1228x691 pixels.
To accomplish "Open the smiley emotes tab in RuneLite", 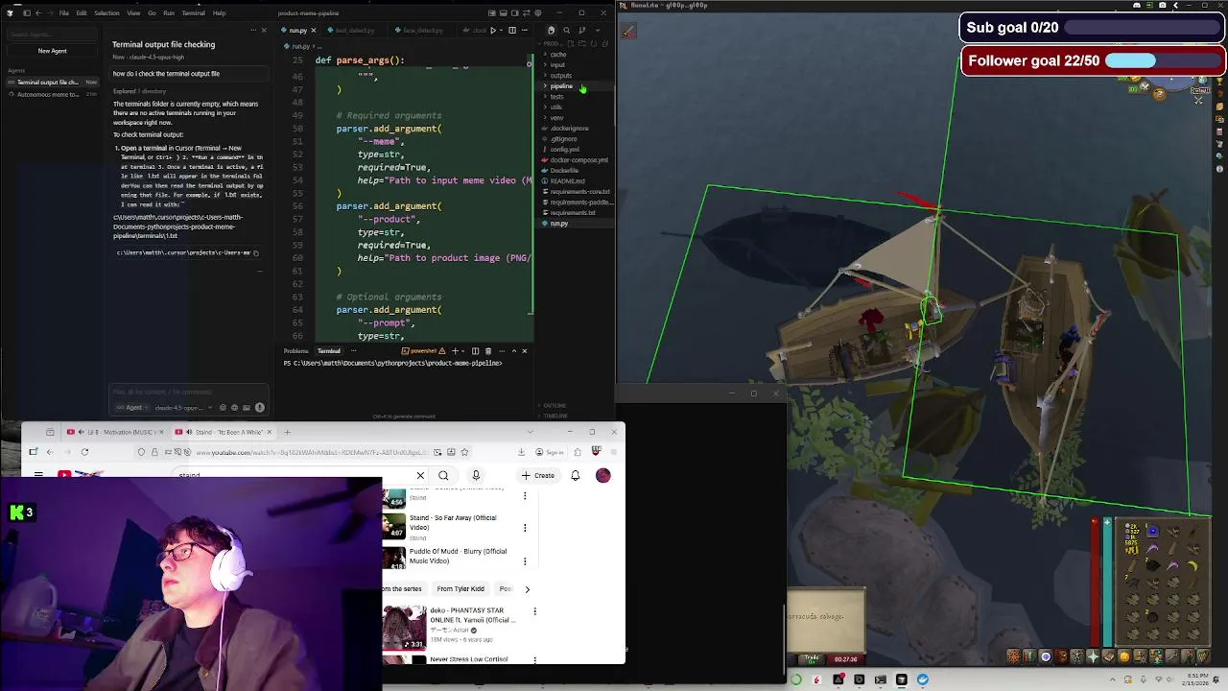I will coord(1123,656).
